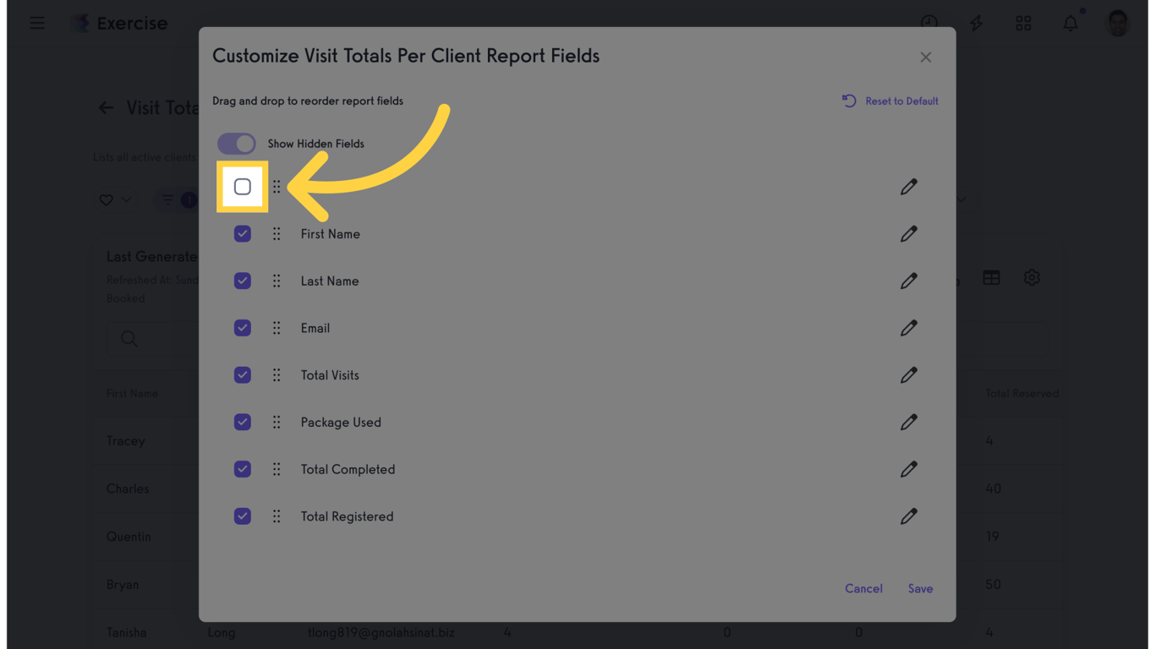Image resolution: width=1155 pixels, height=649 pixels.
Task: Click the table columns icon
Action: (x=991, y=277)
